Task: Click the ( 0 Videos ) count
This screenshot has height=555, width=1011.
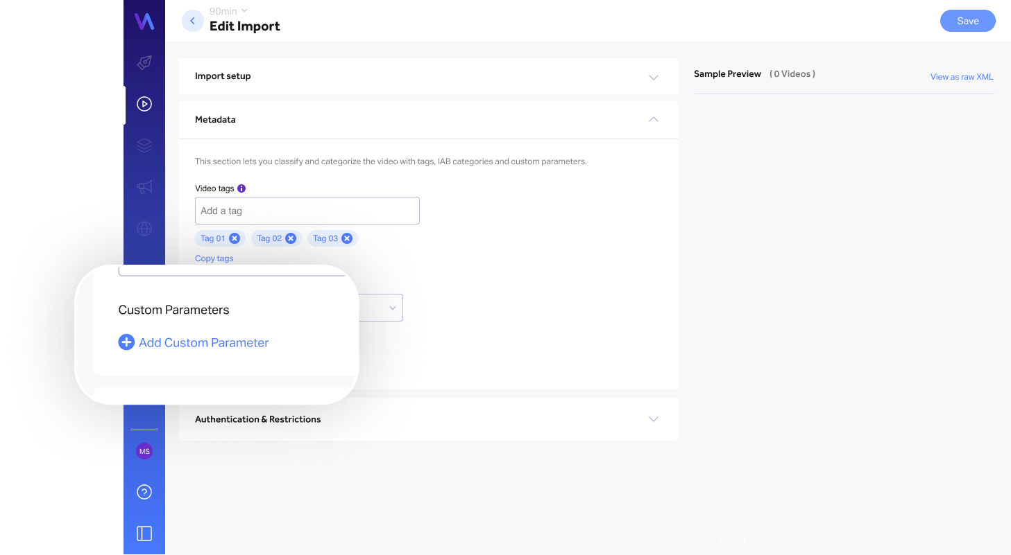Action: coord(792,74)
